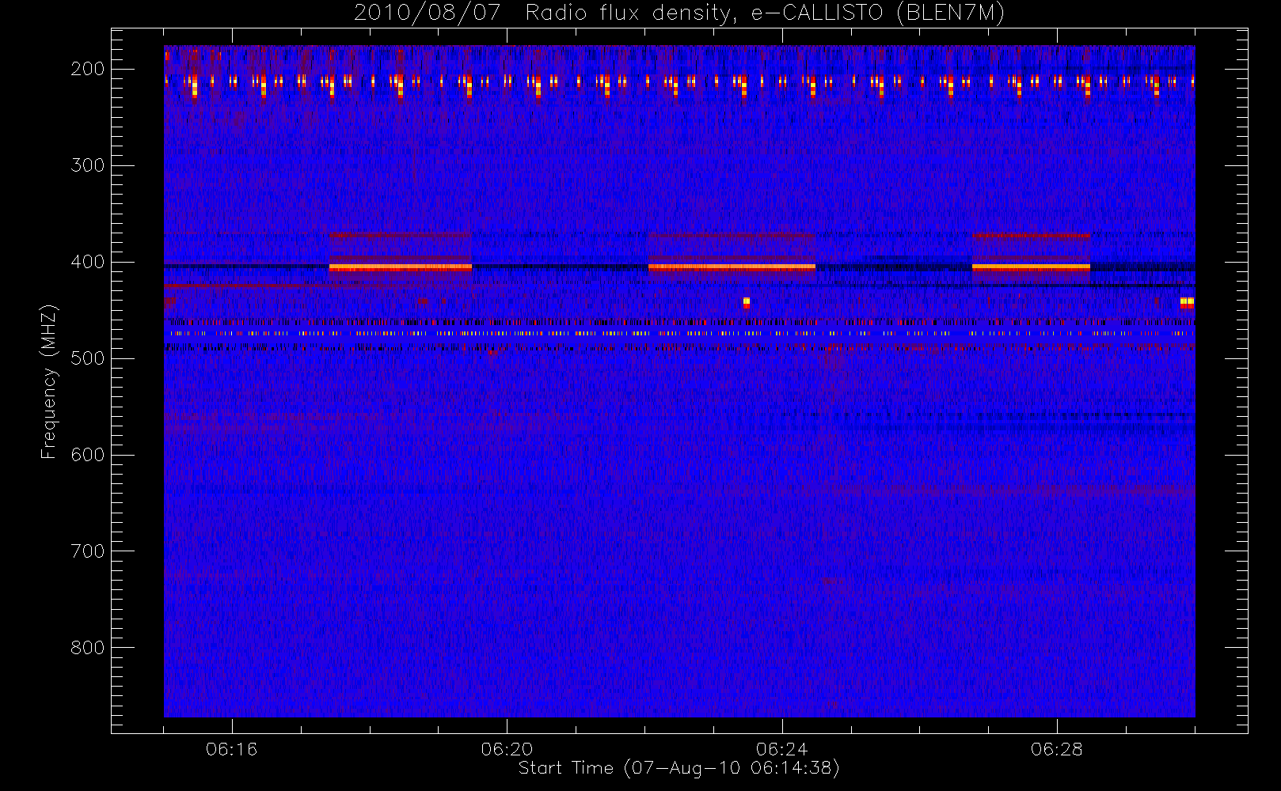
Task: Select the 600 frequency tick label
Action: click(88, 455)
